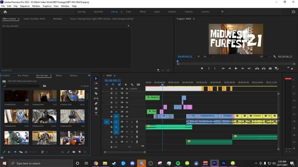Toggle Linked Selection in timeline
298x167 pixels.
[119, 85]
